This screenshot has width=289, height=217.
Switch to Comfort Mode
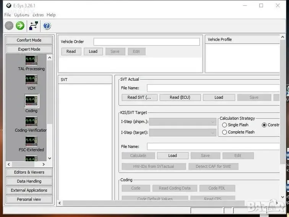tap(29, 40)
